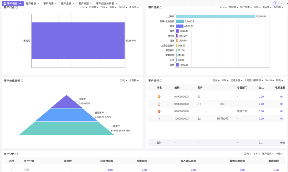
Task: Click refresh icon next to 客户排行
Action: (x=161, y=81)
